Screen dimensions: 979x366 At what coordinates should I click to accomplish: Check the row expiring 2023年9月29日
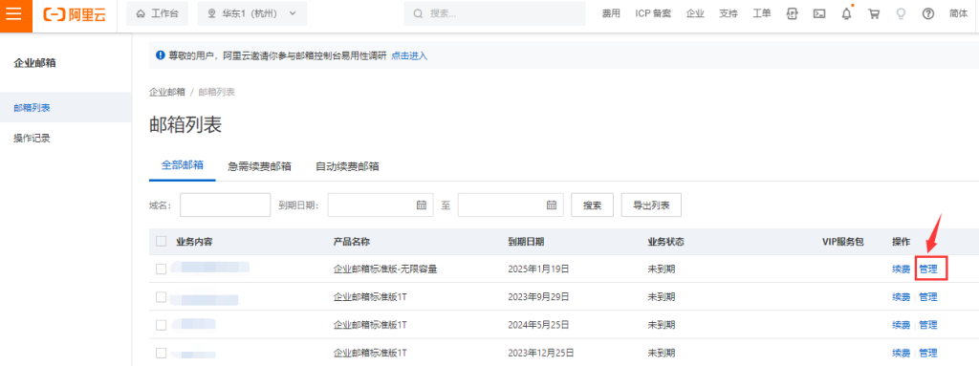tap(161, 297)
